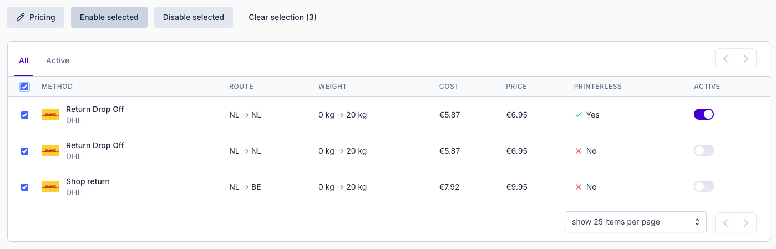Image resolution: width=776 pixels, height=249 pixels.
Task: Switch to the Active tab
Action: (x=58, y=60)
